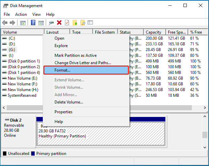Open the Action menu in the menu bar
The width and height of the screenshot is (209, 166).
[21, 14]
